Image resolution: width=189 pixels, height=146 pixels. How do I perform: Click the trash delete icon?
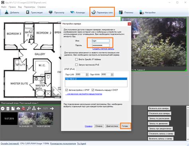click(x=8, y=108)
